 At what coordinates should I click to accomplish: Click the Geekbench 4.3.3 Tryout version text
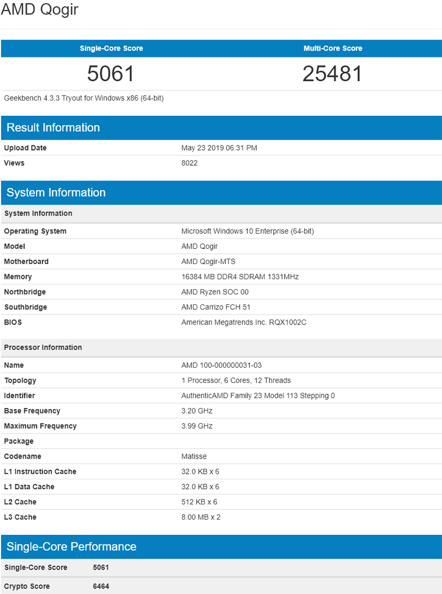pos(84,99)
